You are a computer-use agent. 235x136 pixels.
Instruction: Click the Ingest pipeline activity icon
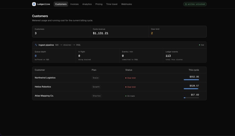pyautogui.click(x=36, y=45)
